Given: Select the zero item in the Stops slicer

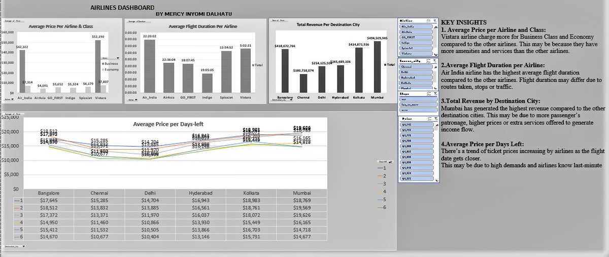Looking at the screenshot, I should (418, 109).
